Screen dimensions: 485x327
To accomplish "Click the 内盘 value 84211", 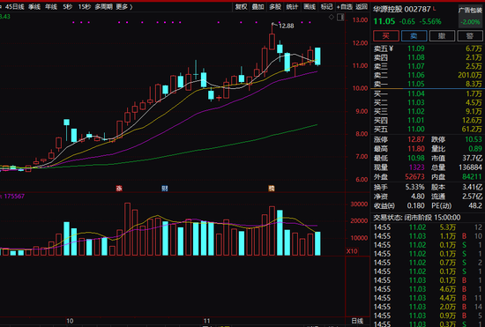I will pyautogui.click(x=472, y=177).
